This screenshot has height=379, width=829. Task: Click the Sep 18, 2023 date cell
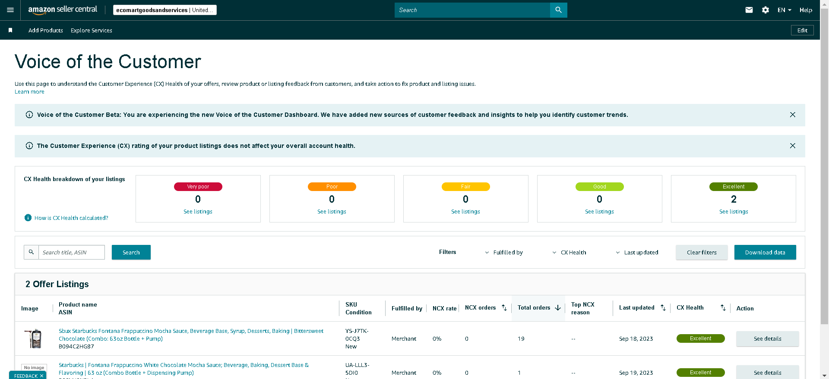coord(636,338)
